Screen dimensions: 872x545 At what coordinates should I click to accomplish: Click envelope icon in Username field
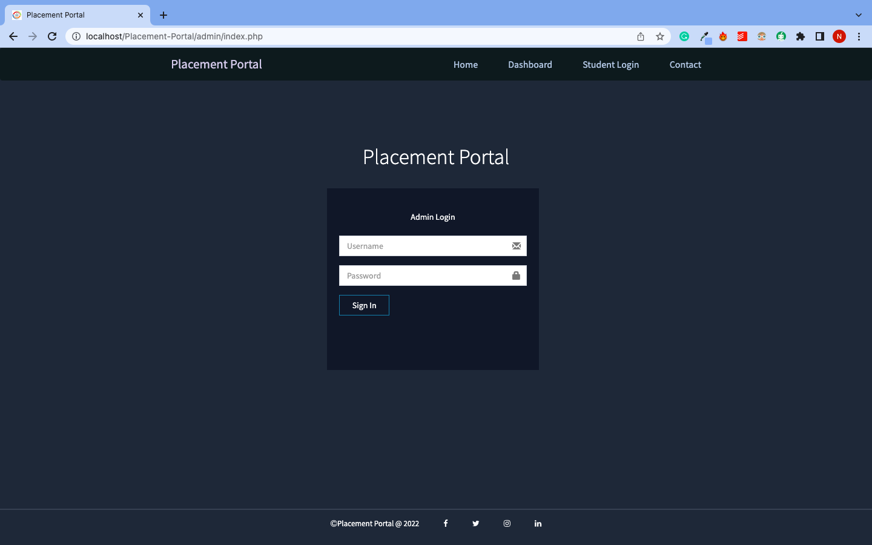tap(517, 246)
